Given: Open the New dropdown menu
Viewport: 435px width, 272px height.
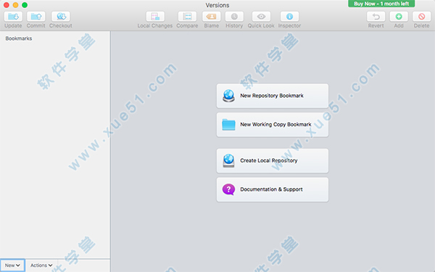Looking at the screenshot, I should tap(12, 265).
